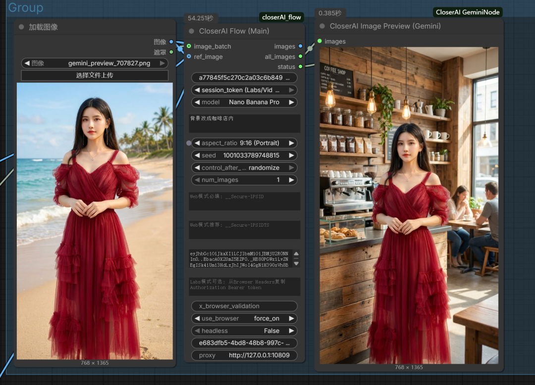Collapse the CloserAI Image Preview (Gemini) node
Image resolution: width=535 pixels, height=385 pixels.
(322, 26)
